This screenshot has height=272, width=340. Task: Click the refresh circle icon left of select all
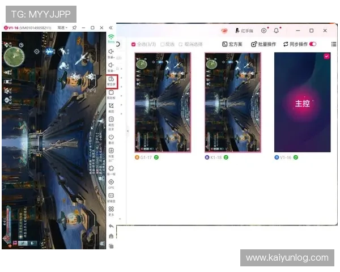pyautogui.click(x=118, y=44)
